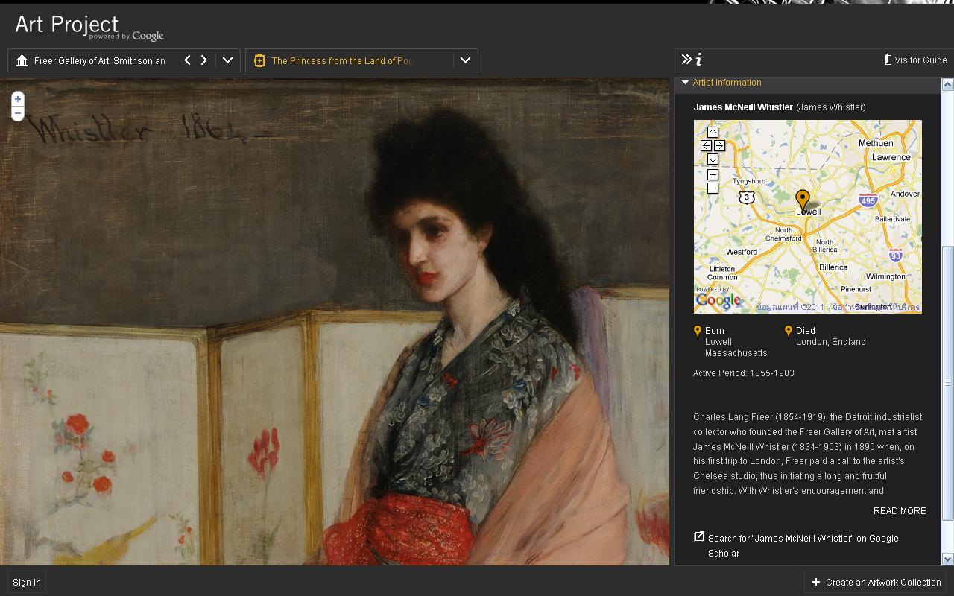954x596 pixels.
Task: Pan the map up arrow
Action: pyautogui.click(x=713, y=133)
